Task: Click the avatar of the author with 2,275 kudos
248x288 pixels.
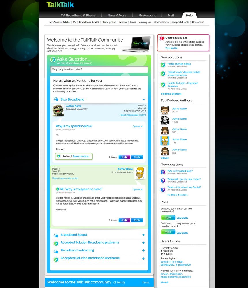Action: point(165,110)
